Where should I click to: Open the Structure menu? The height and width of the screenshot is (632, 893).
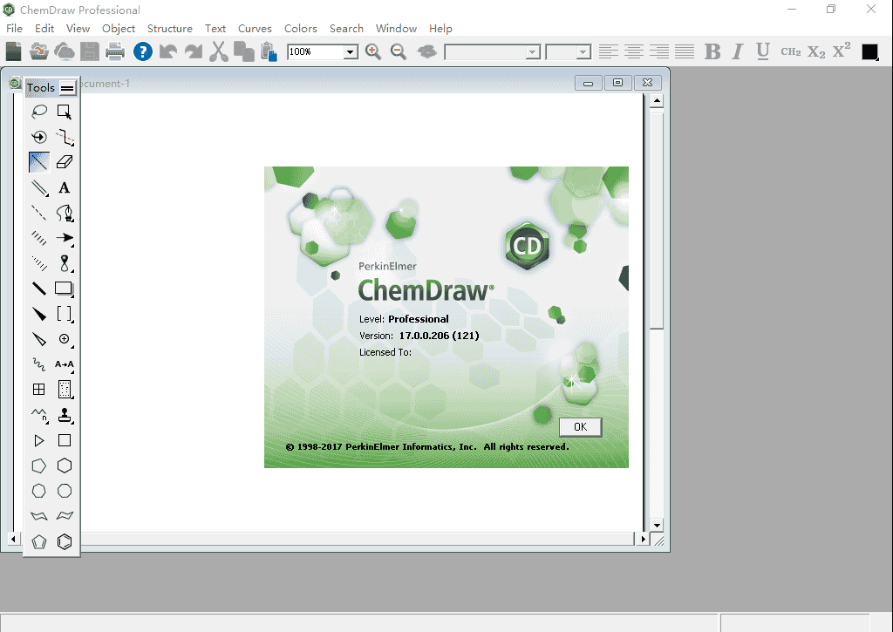pyautogui.click(x=169, y=28)
